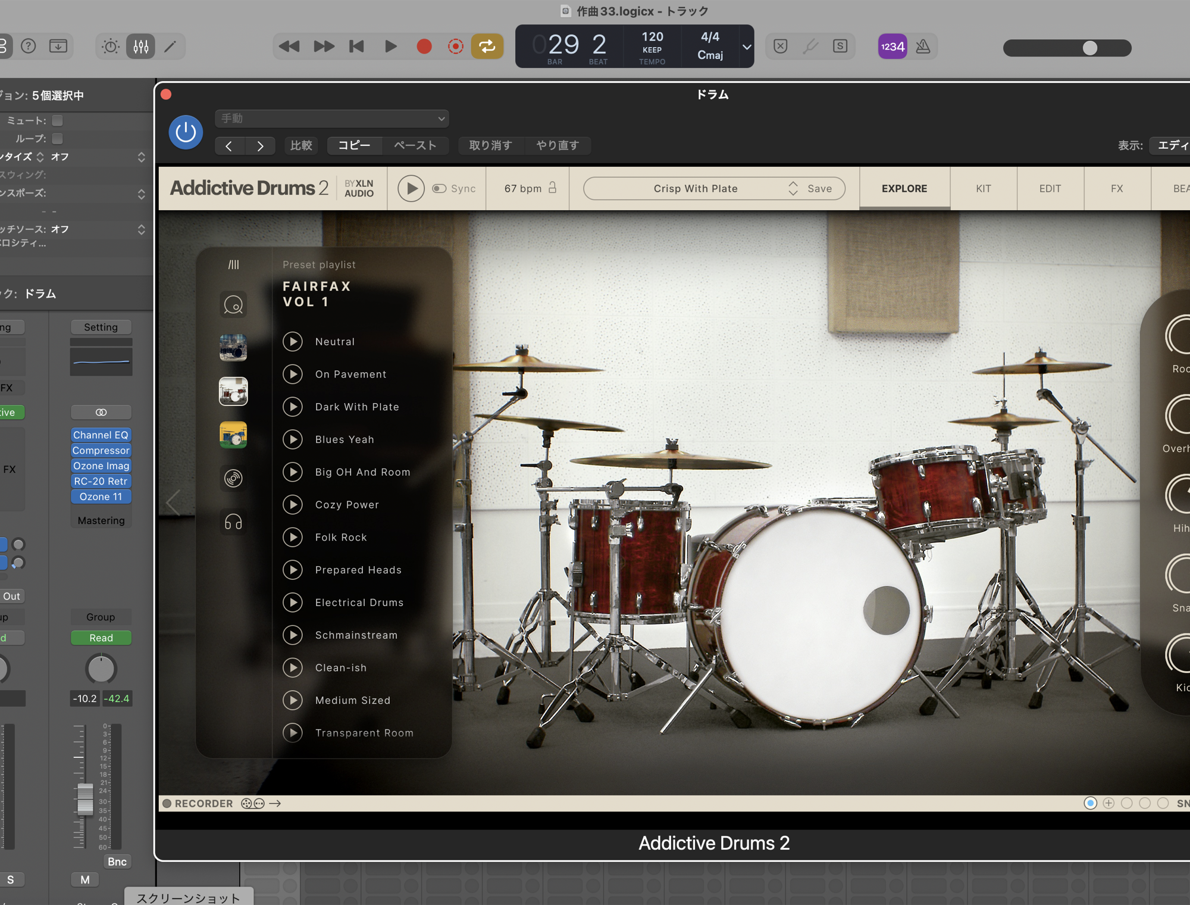The width and height of the screenshot is (1190, 905).
Task: Toggle the solo S button in the control bar
Action: point(840,46)
